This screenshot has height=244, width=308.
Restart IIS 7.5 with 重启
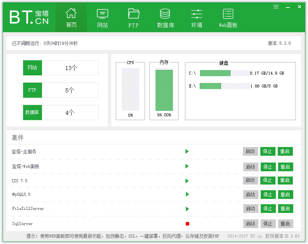tap(285, 180)
